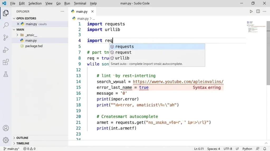The height and width of the screenshot is (151, 270).
Task: Close main.py in Open Editors list
Action: pyautogui.click(x=18, y=24)
